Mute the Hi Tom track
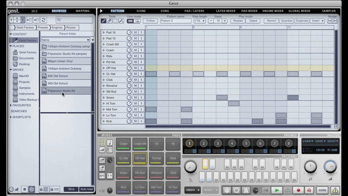 coord(135,103)
